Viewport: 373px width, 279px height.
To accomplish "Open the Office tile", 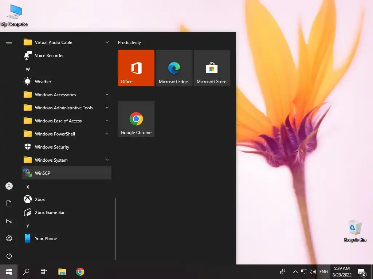I will coord(136,68).
